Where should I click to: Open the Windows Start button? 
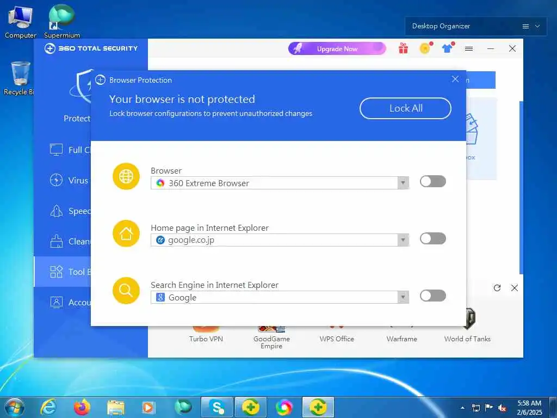coord(15,407)
